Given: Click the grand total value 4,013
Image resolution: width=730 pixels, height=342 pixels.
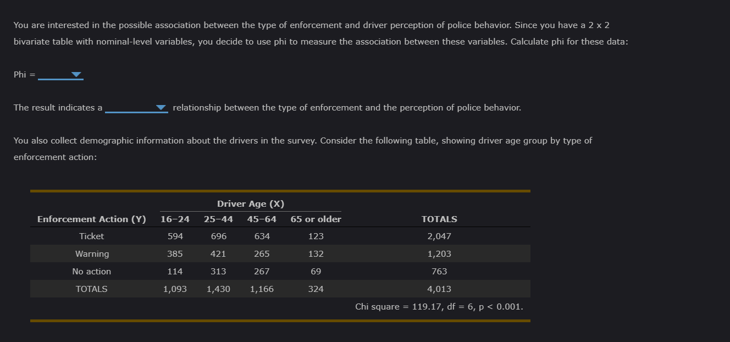Looking at the screenshot, I should pos(439,289).
